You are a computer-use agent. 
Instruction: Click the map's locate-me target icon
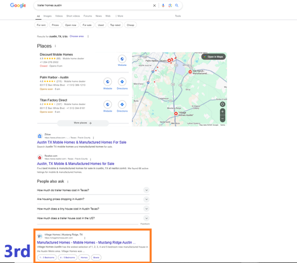(223, 104)
